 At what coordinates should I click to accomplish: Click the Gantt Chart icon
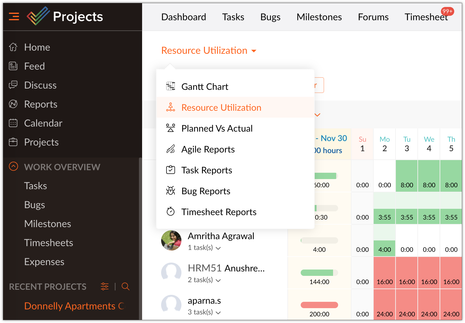[x=171, y=86]
